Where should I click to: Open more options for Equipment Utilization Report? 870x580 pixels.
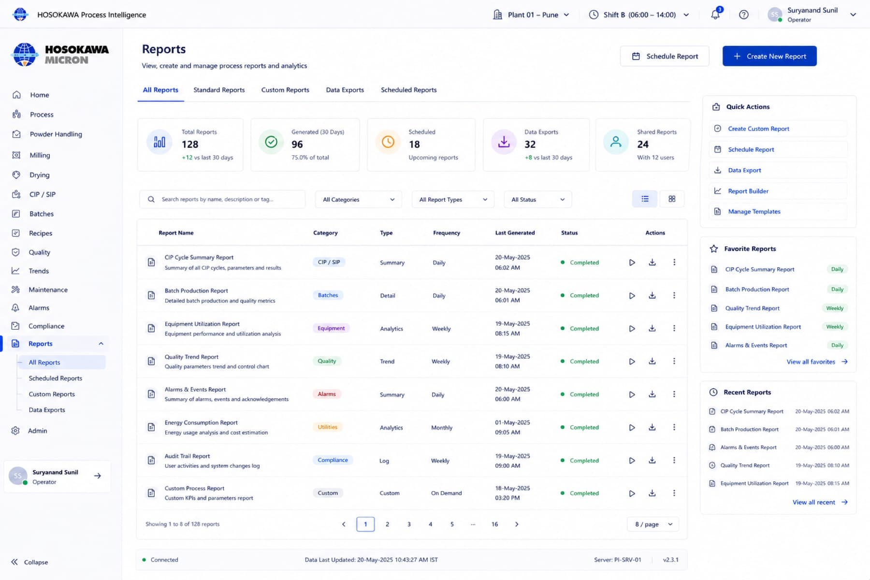coord(674,328)
